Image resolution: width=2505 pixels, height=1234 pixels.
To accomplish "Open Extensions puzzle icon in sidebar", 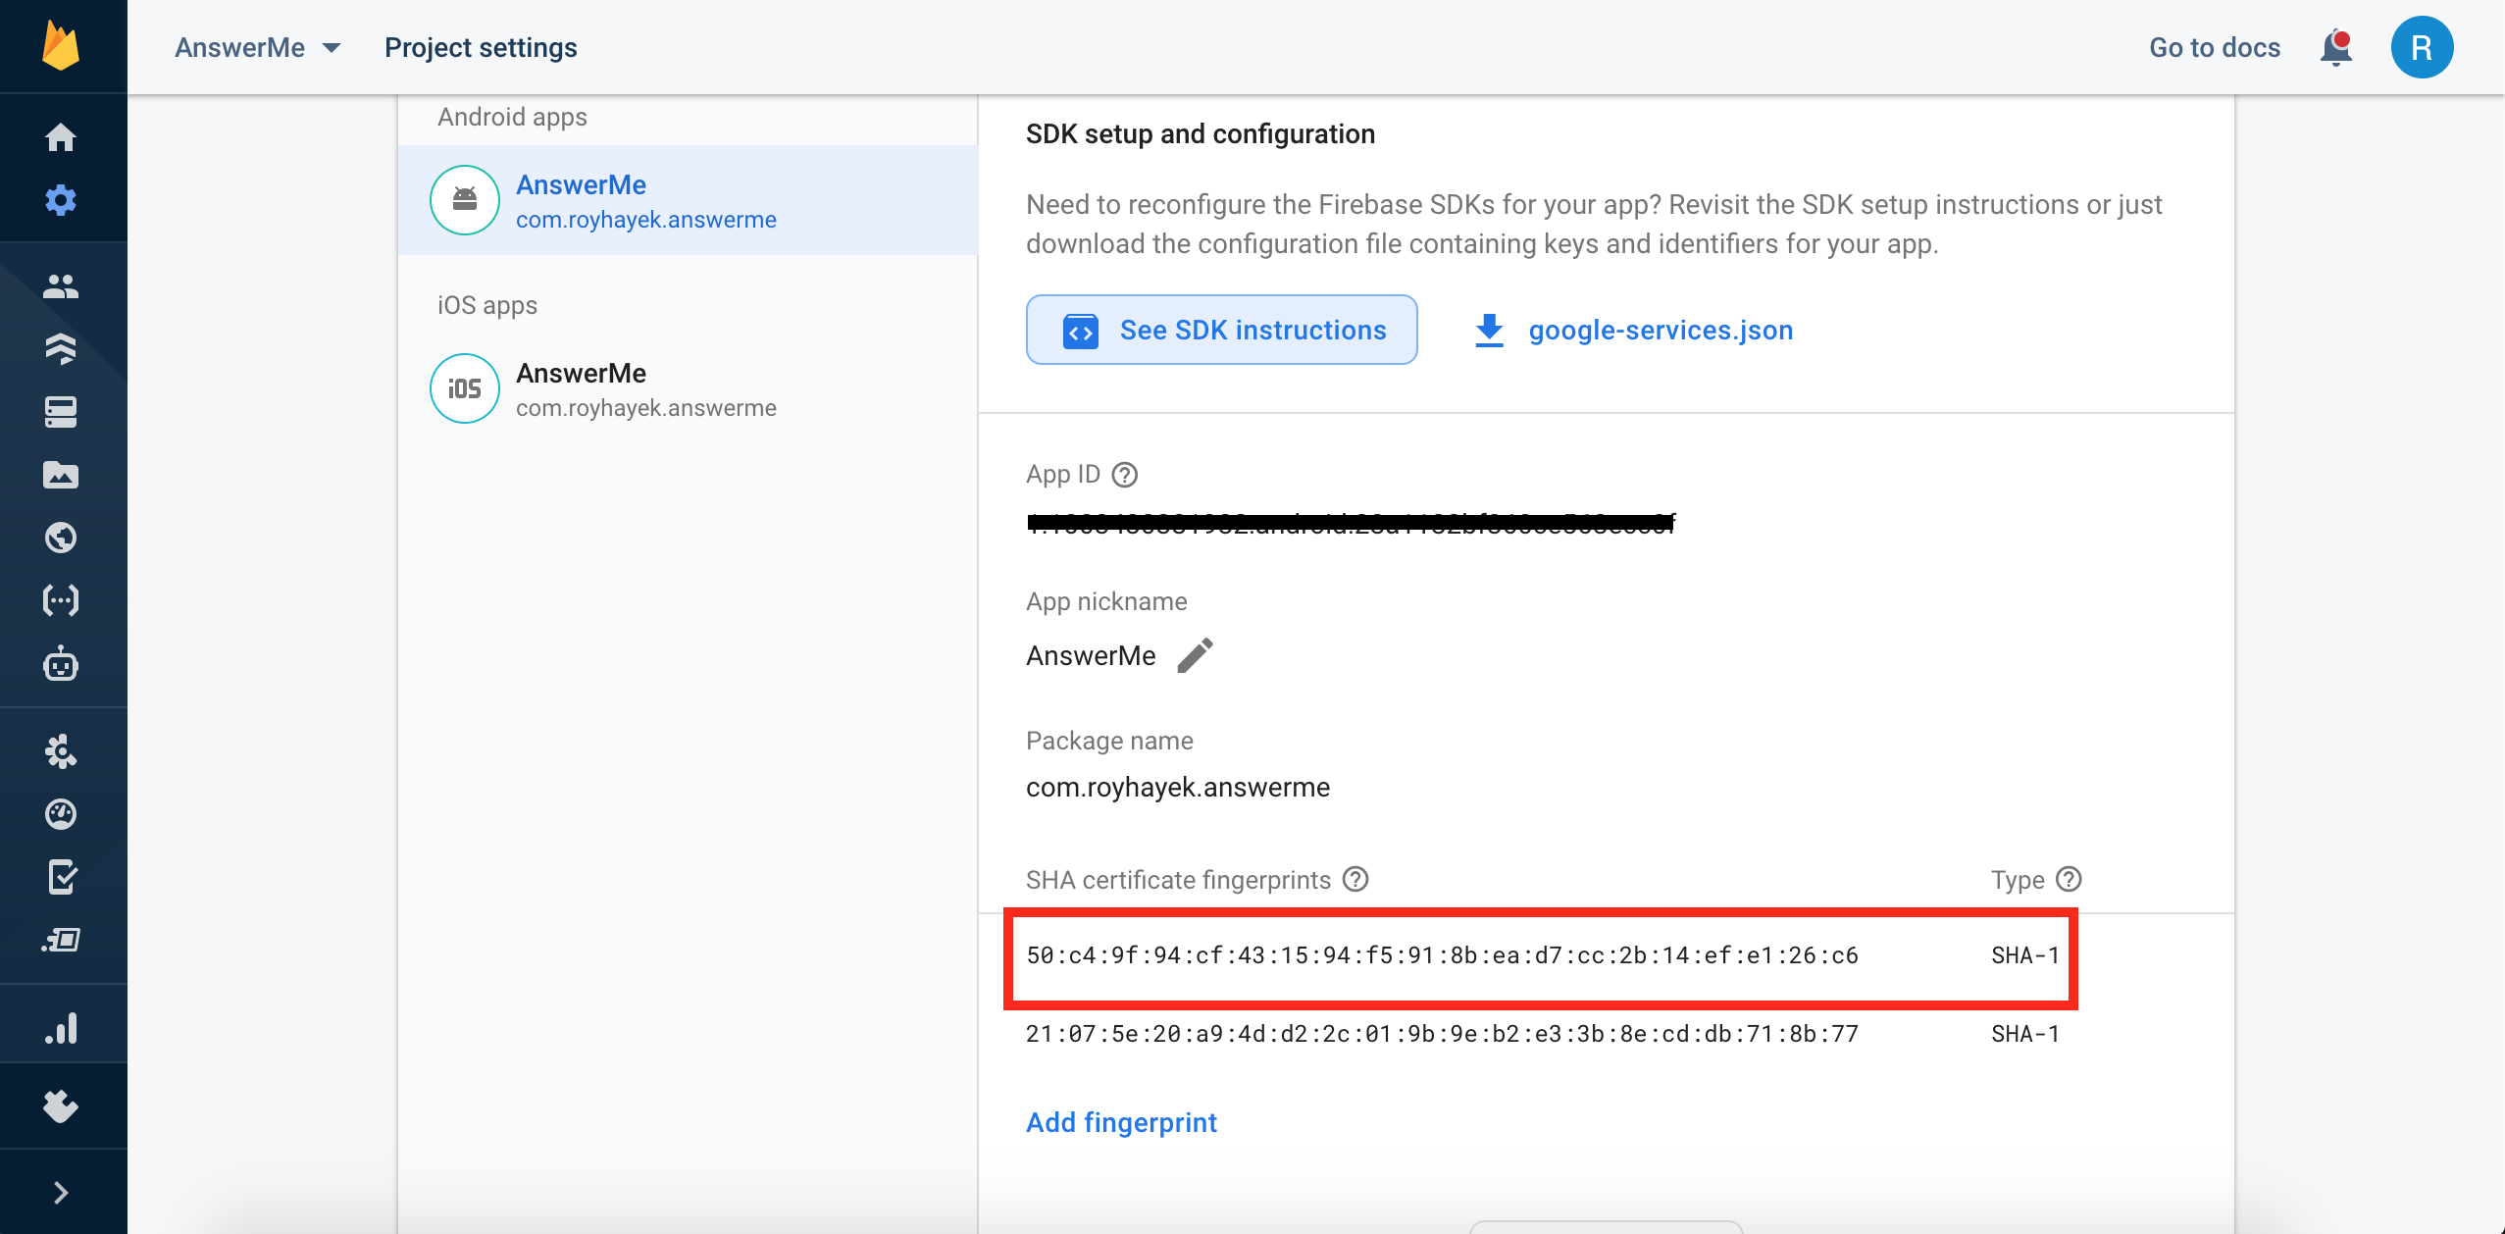I will click(61, 1106).
